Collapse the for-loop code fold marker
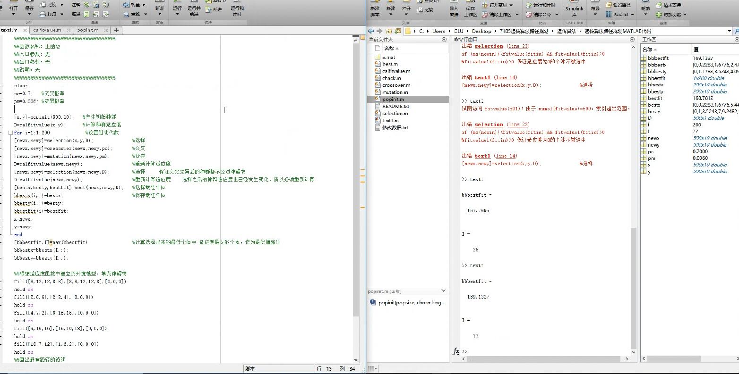Screen dimensions: 739x374 click(x=10, y=133)
